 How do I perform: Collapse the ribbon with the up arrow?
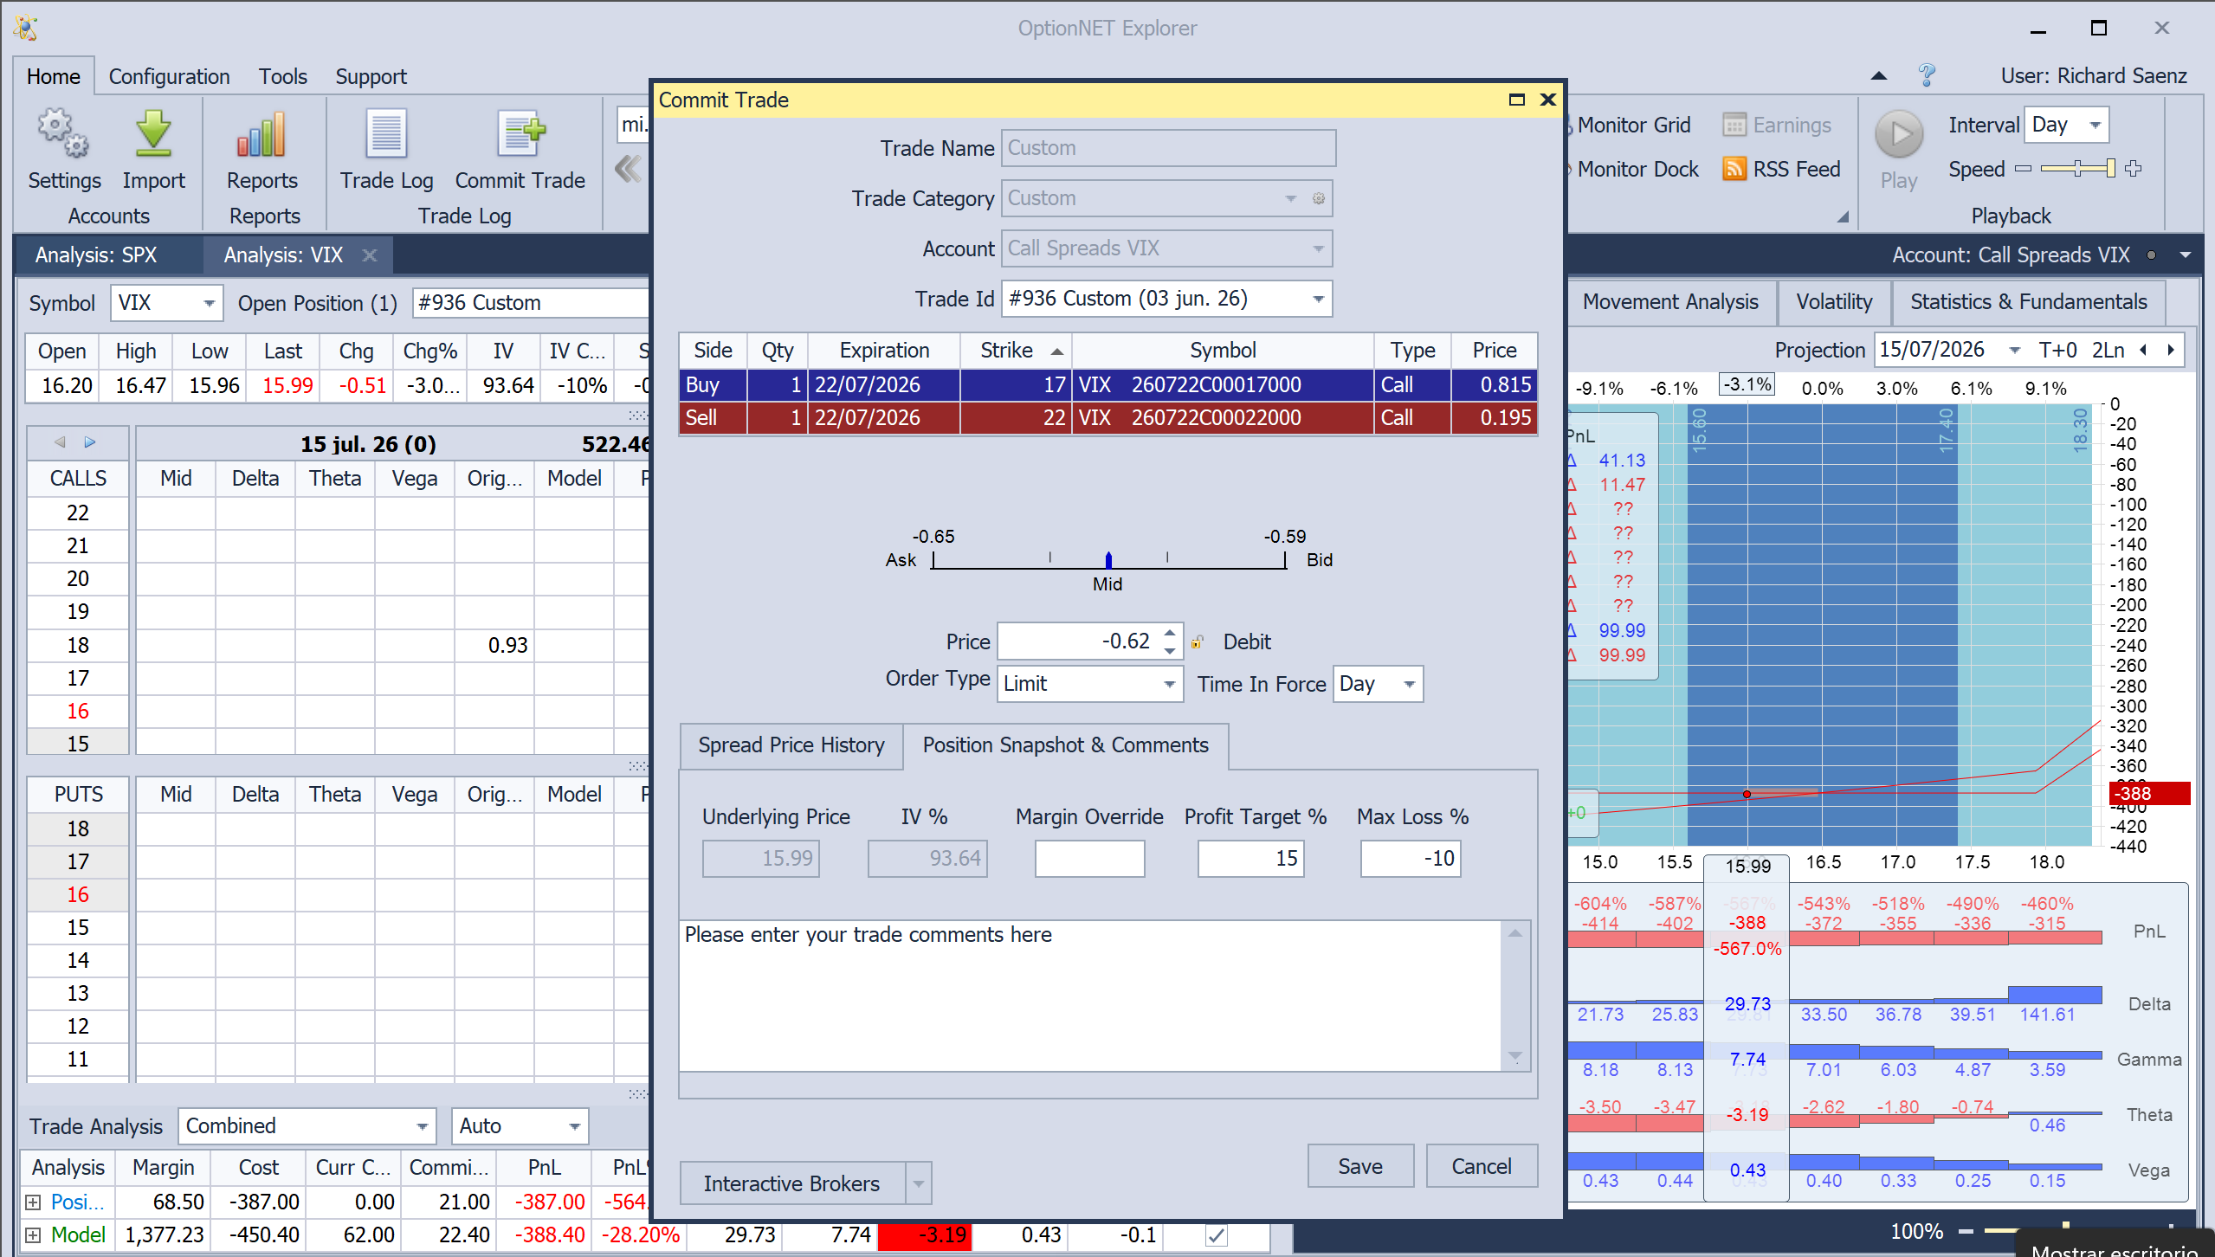(x=1878, y=75)
